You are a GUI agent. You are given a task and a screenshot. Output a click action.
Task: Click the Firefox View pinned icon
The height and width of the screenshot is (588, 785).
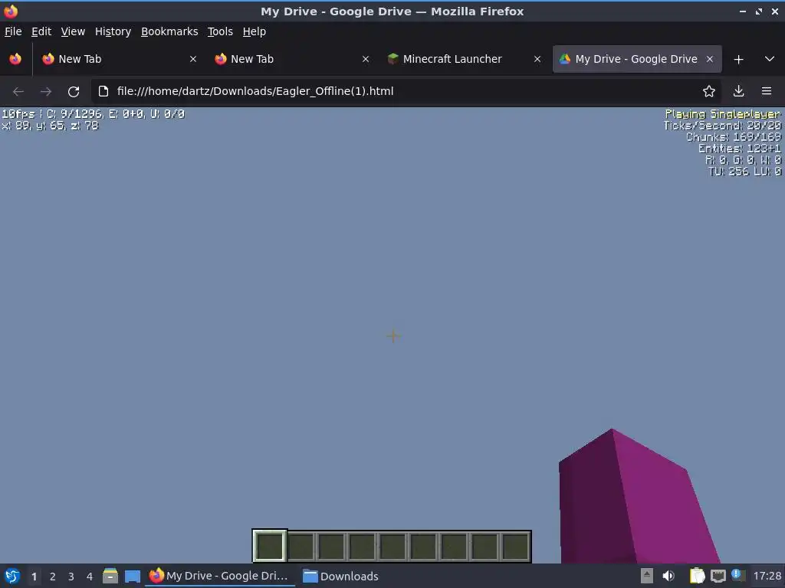coord(15,59)
